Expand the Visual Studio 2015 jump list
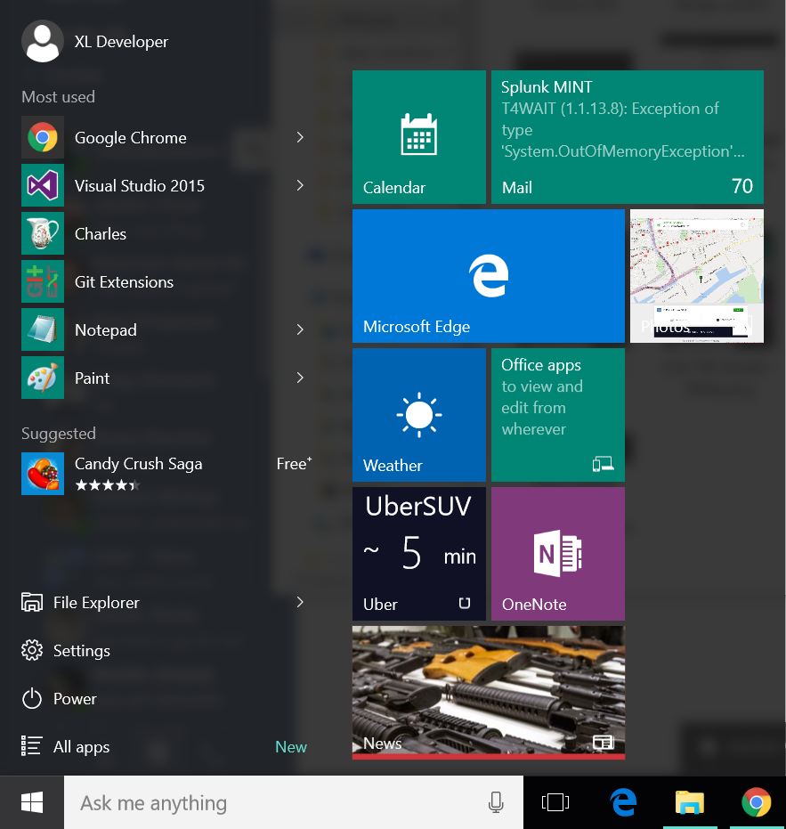 (300, 185)
